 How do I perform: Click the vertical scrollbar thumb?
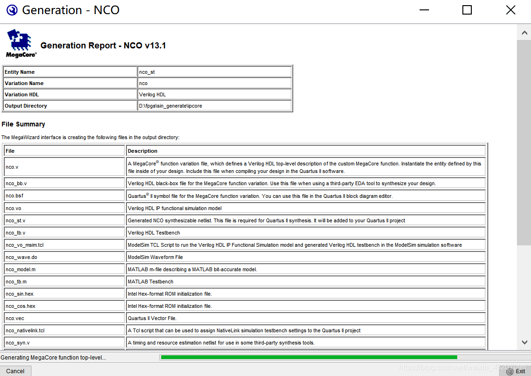tap(524, 142)
